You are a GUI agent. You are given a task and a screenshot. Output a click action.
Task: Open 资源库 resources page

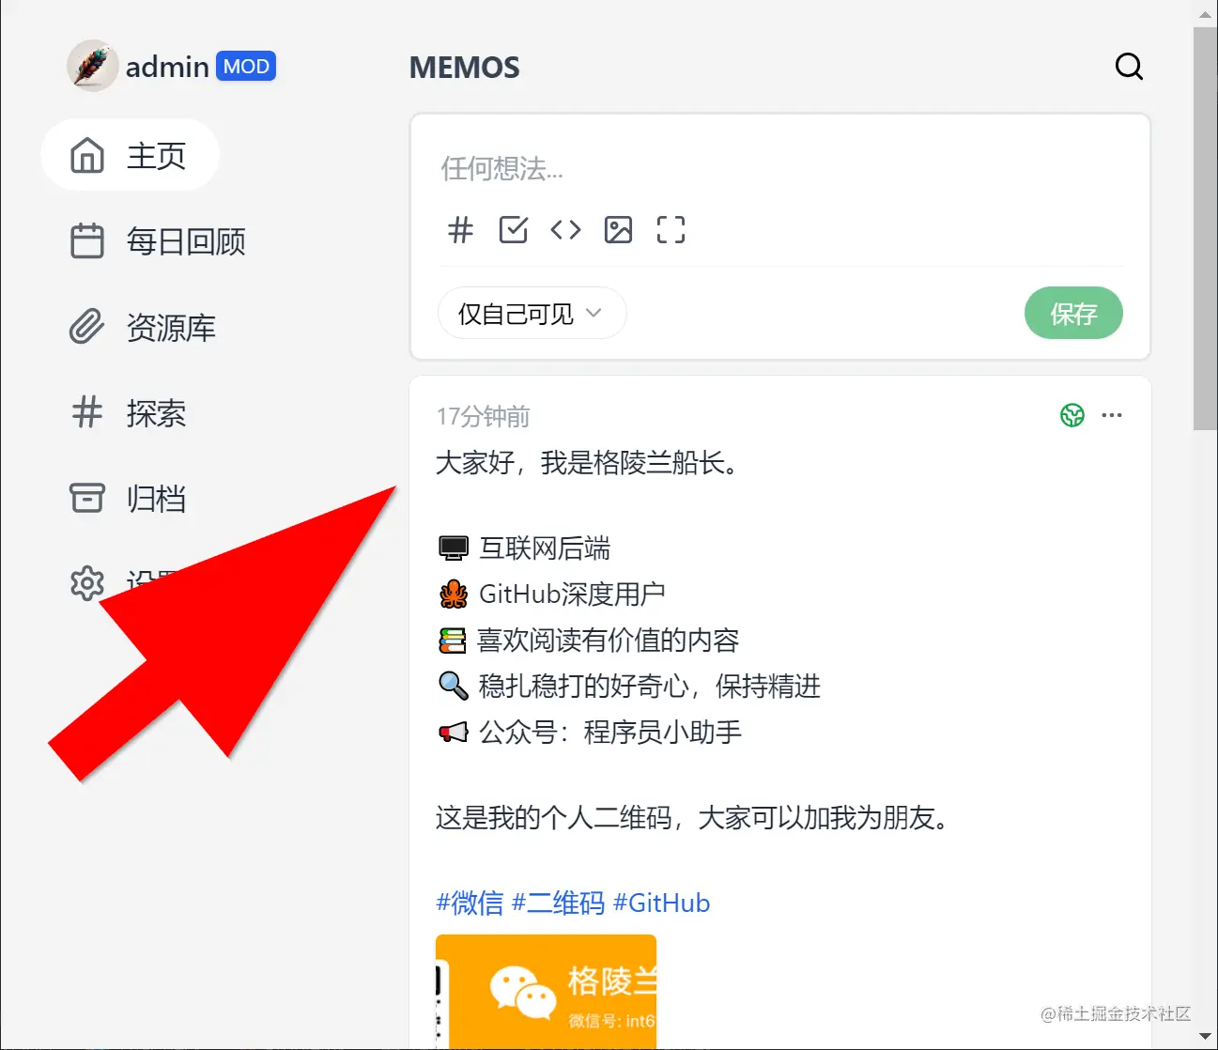(143, 327)
